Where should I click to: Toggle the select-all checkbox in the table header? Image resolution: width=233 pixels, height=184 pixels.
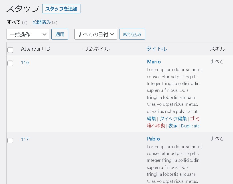point(10,50)
